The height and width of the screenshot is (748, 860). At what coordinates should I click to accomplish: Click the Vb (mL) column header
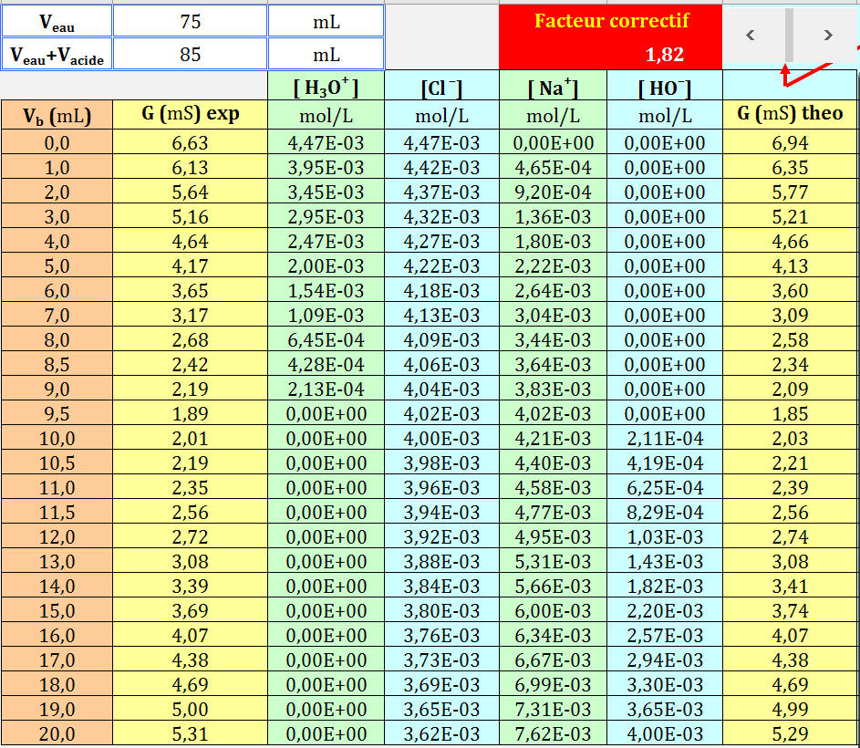coord(57,115)
